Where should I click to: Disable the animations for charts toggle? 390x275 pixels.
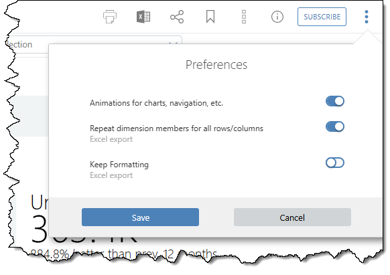tap(335, 101)
